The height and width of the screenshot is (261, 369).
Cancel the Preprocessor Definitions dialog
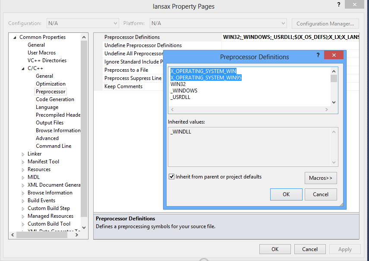point(321,194)
